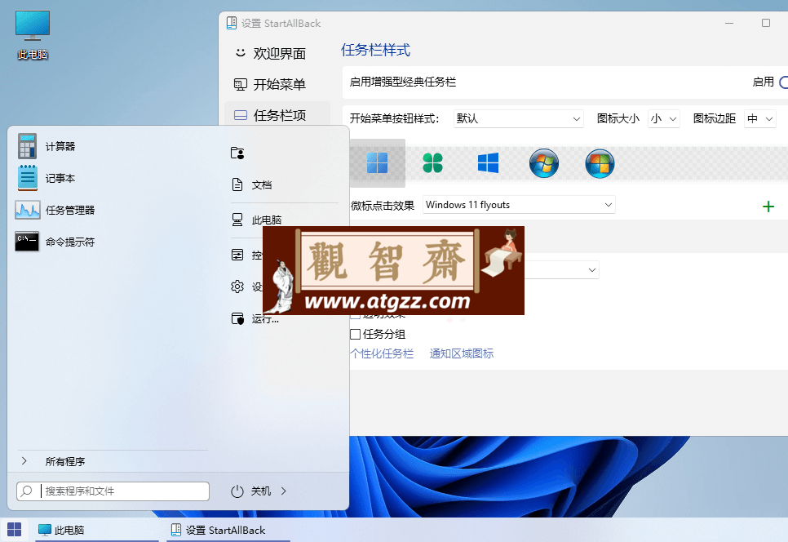The width and height of the screenshot is (788, 542).
Task: Open Control Panel icon in start menu
Action: point(237,255)
